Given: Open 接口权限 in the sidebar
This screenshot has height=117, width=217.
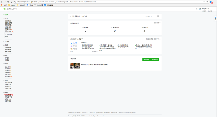Looking at the screenshot, I should (8, 101).
